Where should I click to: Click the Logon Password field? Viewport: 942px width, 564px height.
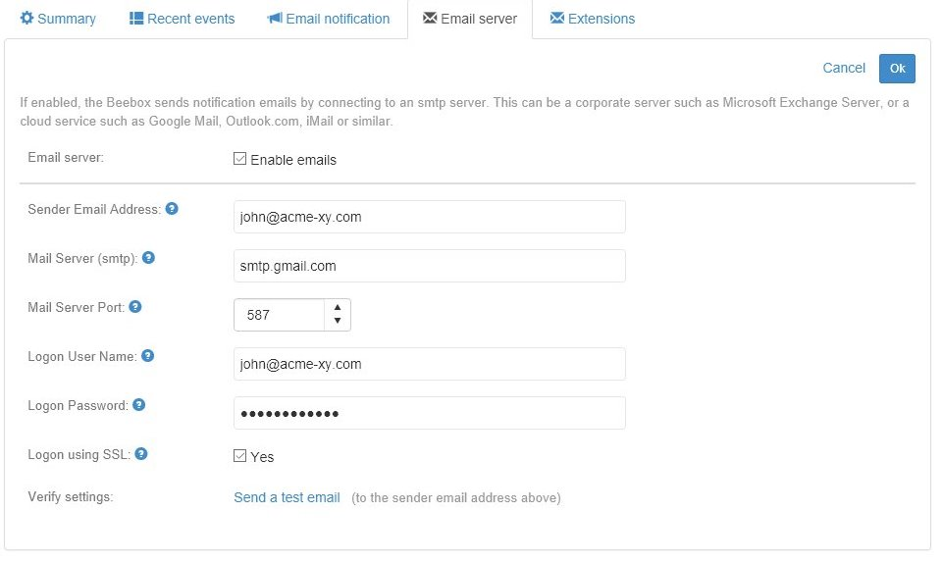pos(429,413)
